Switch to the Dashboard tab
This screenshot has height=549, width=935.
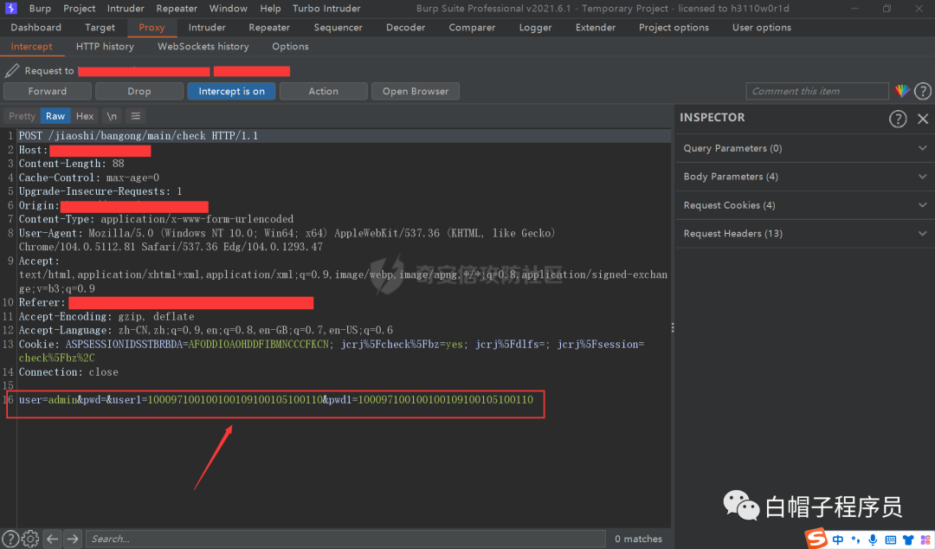pos(35,28)
